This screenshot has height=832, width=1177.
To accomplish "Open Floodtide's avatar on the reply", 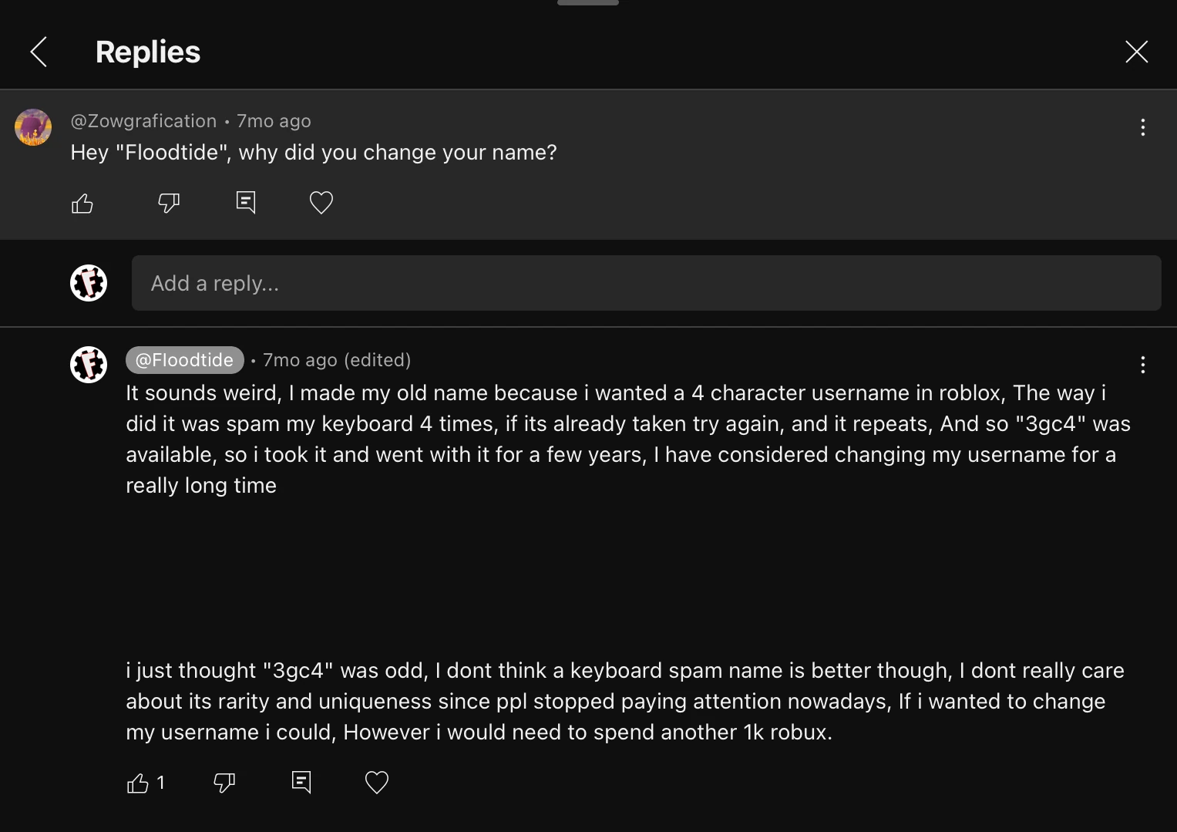I will pos(89,365).
